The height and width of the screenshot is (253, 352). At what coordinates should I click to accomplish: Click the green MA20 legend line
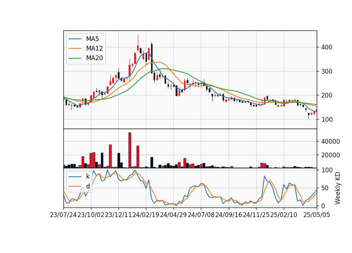click(x=75, y=58)
